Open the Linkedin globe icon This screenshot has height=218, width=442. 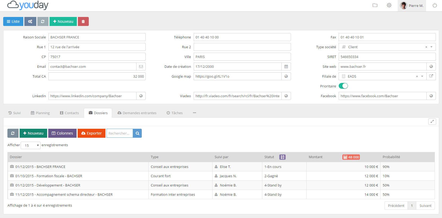point(141,96)
